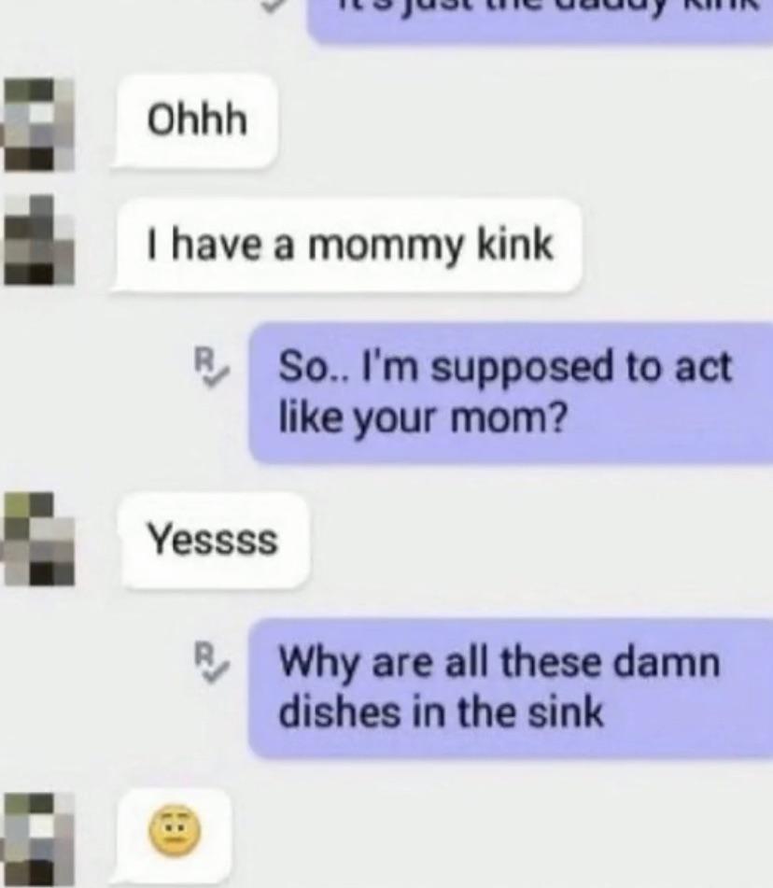The image size is (773, 888).
Task: Select the 'Yessss' message bubble
Action: tap(213, 540)
